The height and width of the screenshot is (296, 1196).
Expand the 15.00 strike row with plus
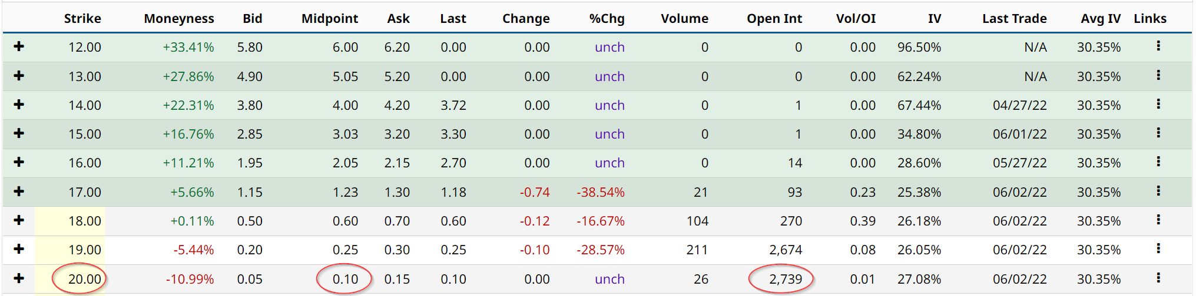tap(19, 133)
